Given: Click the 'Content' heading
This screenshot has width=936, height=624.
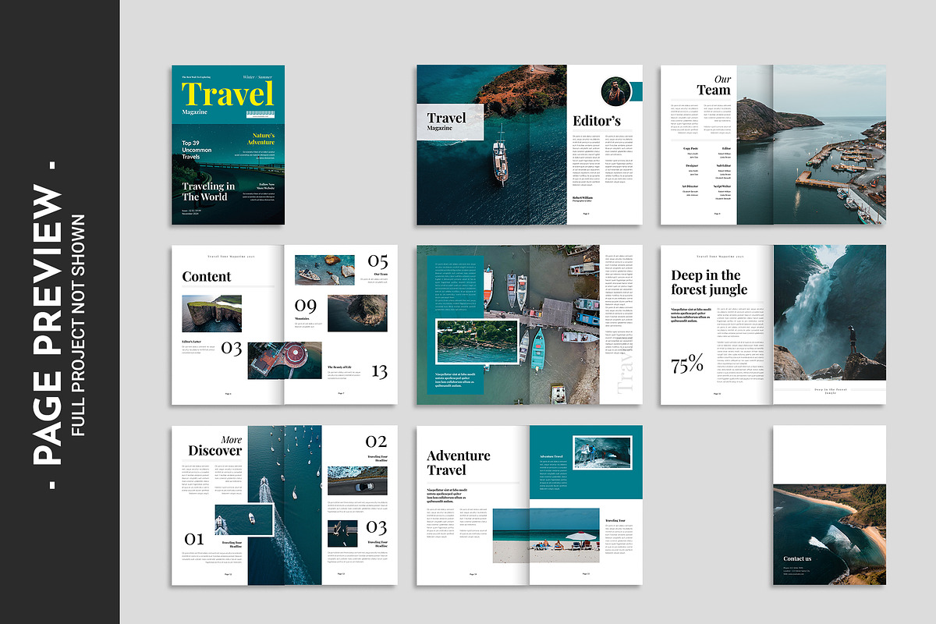Looking at the screenshot, I should (x=207, y=276).
